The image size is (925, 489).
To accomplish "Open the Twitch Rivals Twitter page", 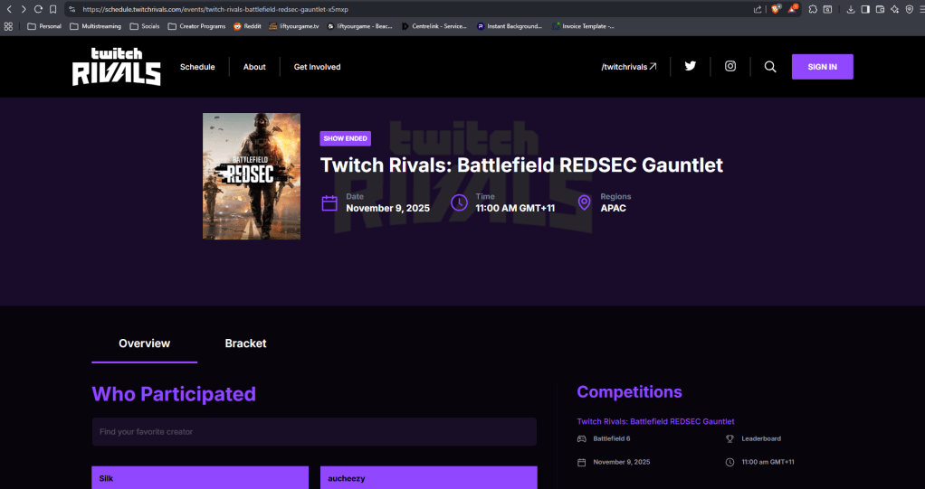I will point(690,66).
